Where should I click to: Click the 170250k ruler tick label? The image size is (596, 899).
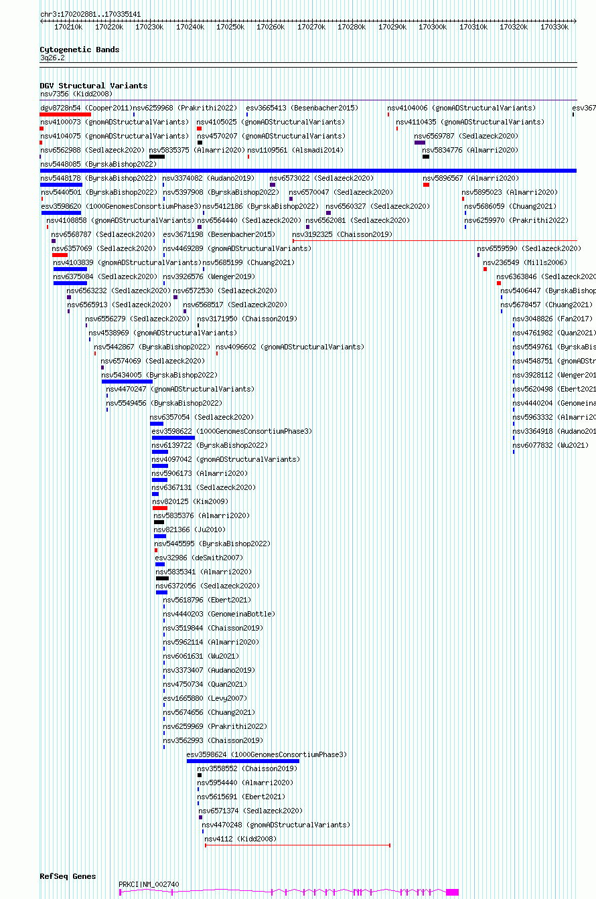pos(230,27)
